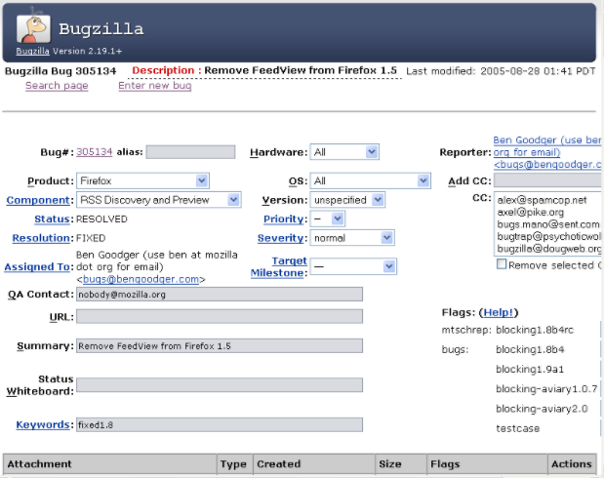604x478 pixels.
Task: Focus the Status Whiteboard field
Action: [220, 385]
